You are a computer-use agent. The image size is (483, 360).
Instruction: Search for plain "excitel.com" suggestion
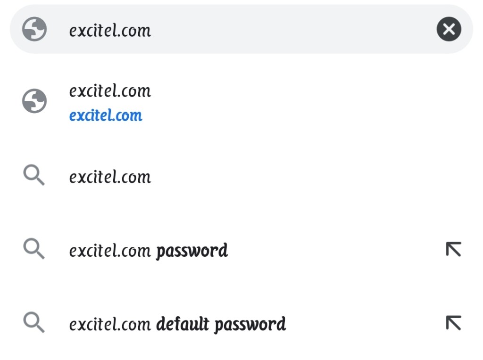click(x=110, y=177)
